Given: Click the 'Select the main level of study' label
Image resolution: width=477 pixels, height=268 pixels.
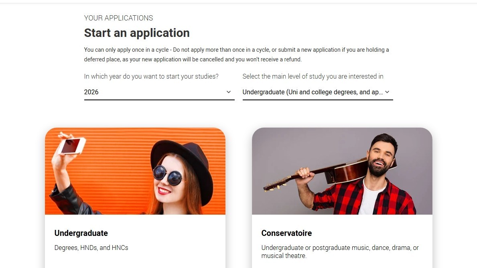Looking at the screenshot, I should pos(313,76).
